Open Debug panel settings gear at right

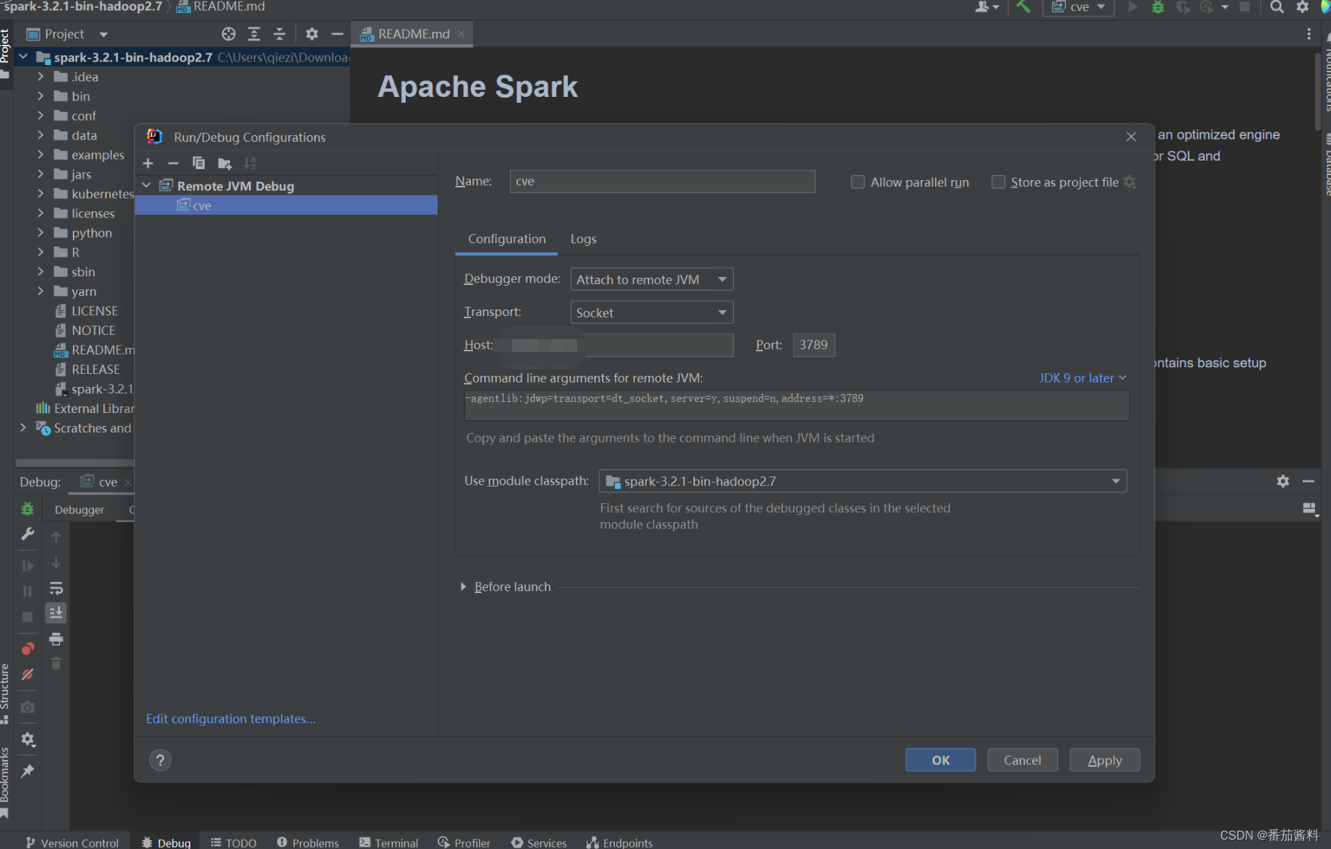tap(1283, 481)
